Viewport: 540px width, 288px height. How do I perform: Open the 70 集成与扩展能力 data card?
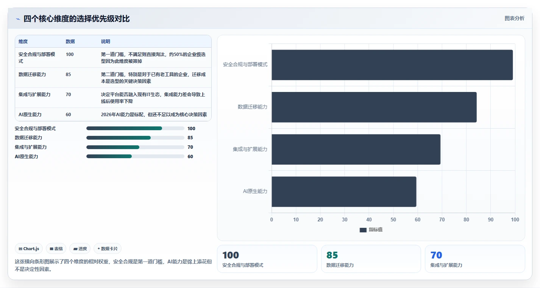(x=475, y=259)
